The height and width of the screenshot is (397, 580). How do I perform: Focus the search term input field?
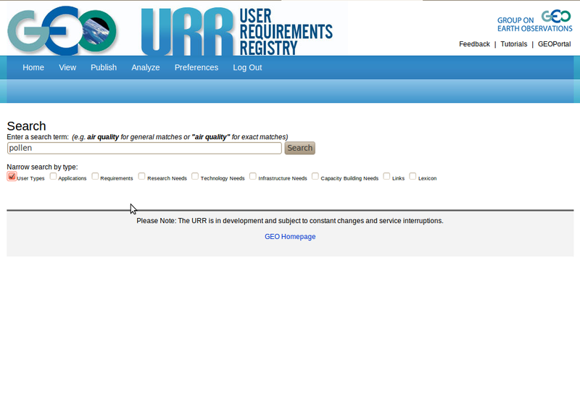(x=144, y=148)
